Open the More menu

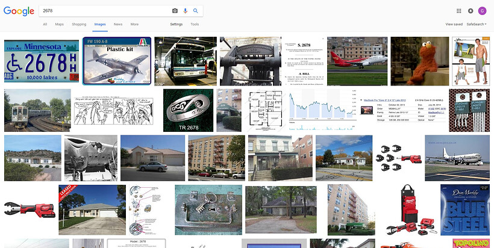click(x=134, y=24)
